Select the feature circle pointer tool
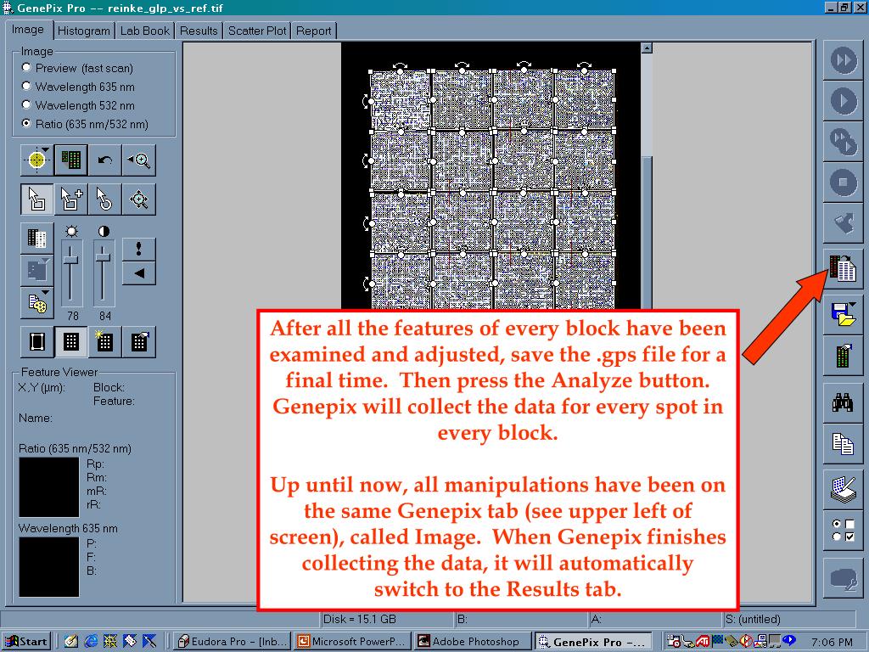This screenshot has height=652, width=869. point(104,199)
